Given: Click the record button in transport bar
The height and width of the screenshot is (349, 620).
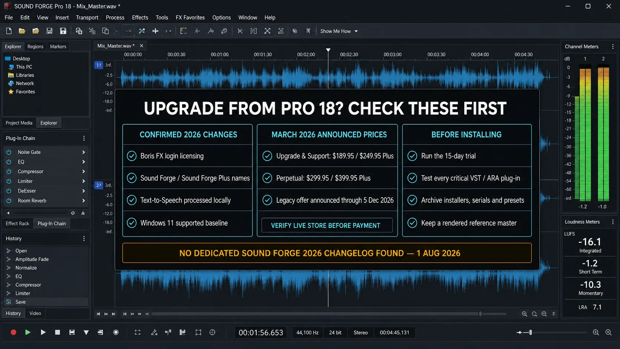Looking at the screenshot, I should click(13, 332).
